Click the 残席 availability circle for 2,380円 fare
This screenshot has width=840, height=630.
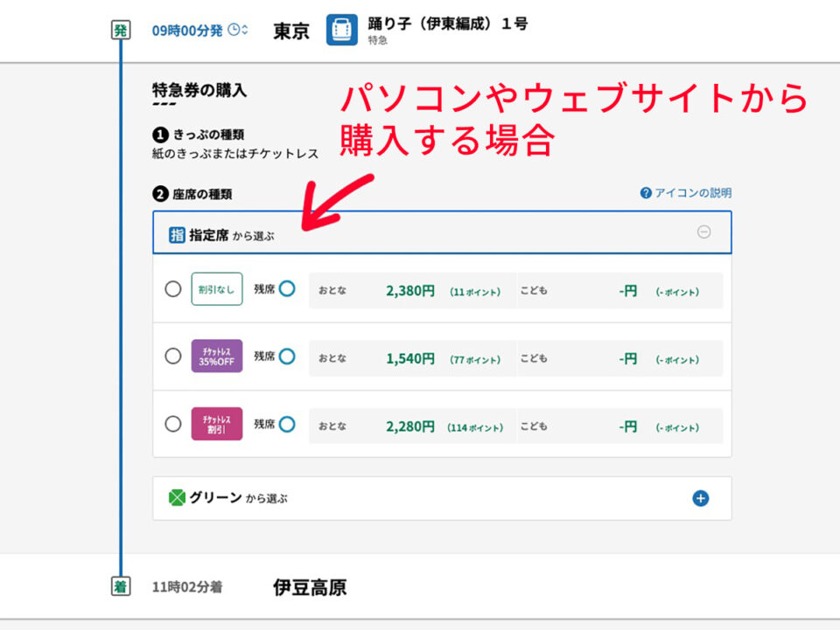[287, 289]
